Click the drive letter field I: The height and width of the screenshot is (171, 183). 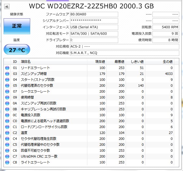pyautogui.click(x=94, y=40)
